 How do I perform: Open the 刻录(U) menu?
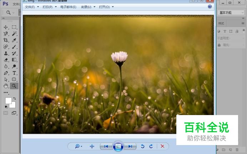[86, 7]
